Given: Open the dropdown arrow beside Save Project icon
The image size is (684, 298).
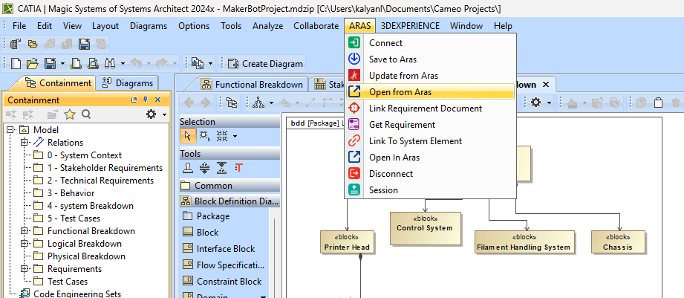Looking at the screenshot, I should pos(62,64).
